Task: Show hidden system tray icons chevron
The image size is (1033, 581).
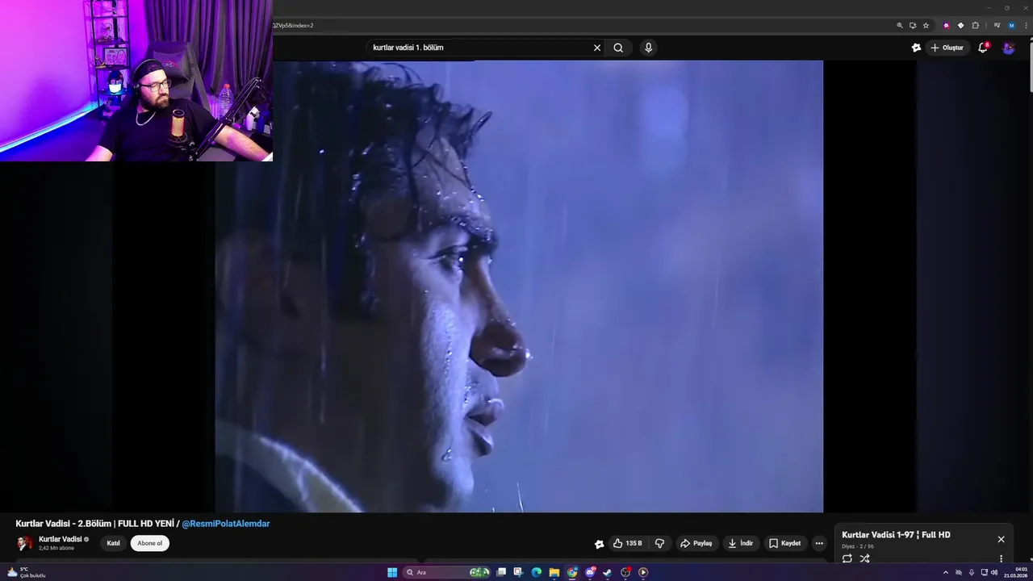Action: [x=946, y=572]
